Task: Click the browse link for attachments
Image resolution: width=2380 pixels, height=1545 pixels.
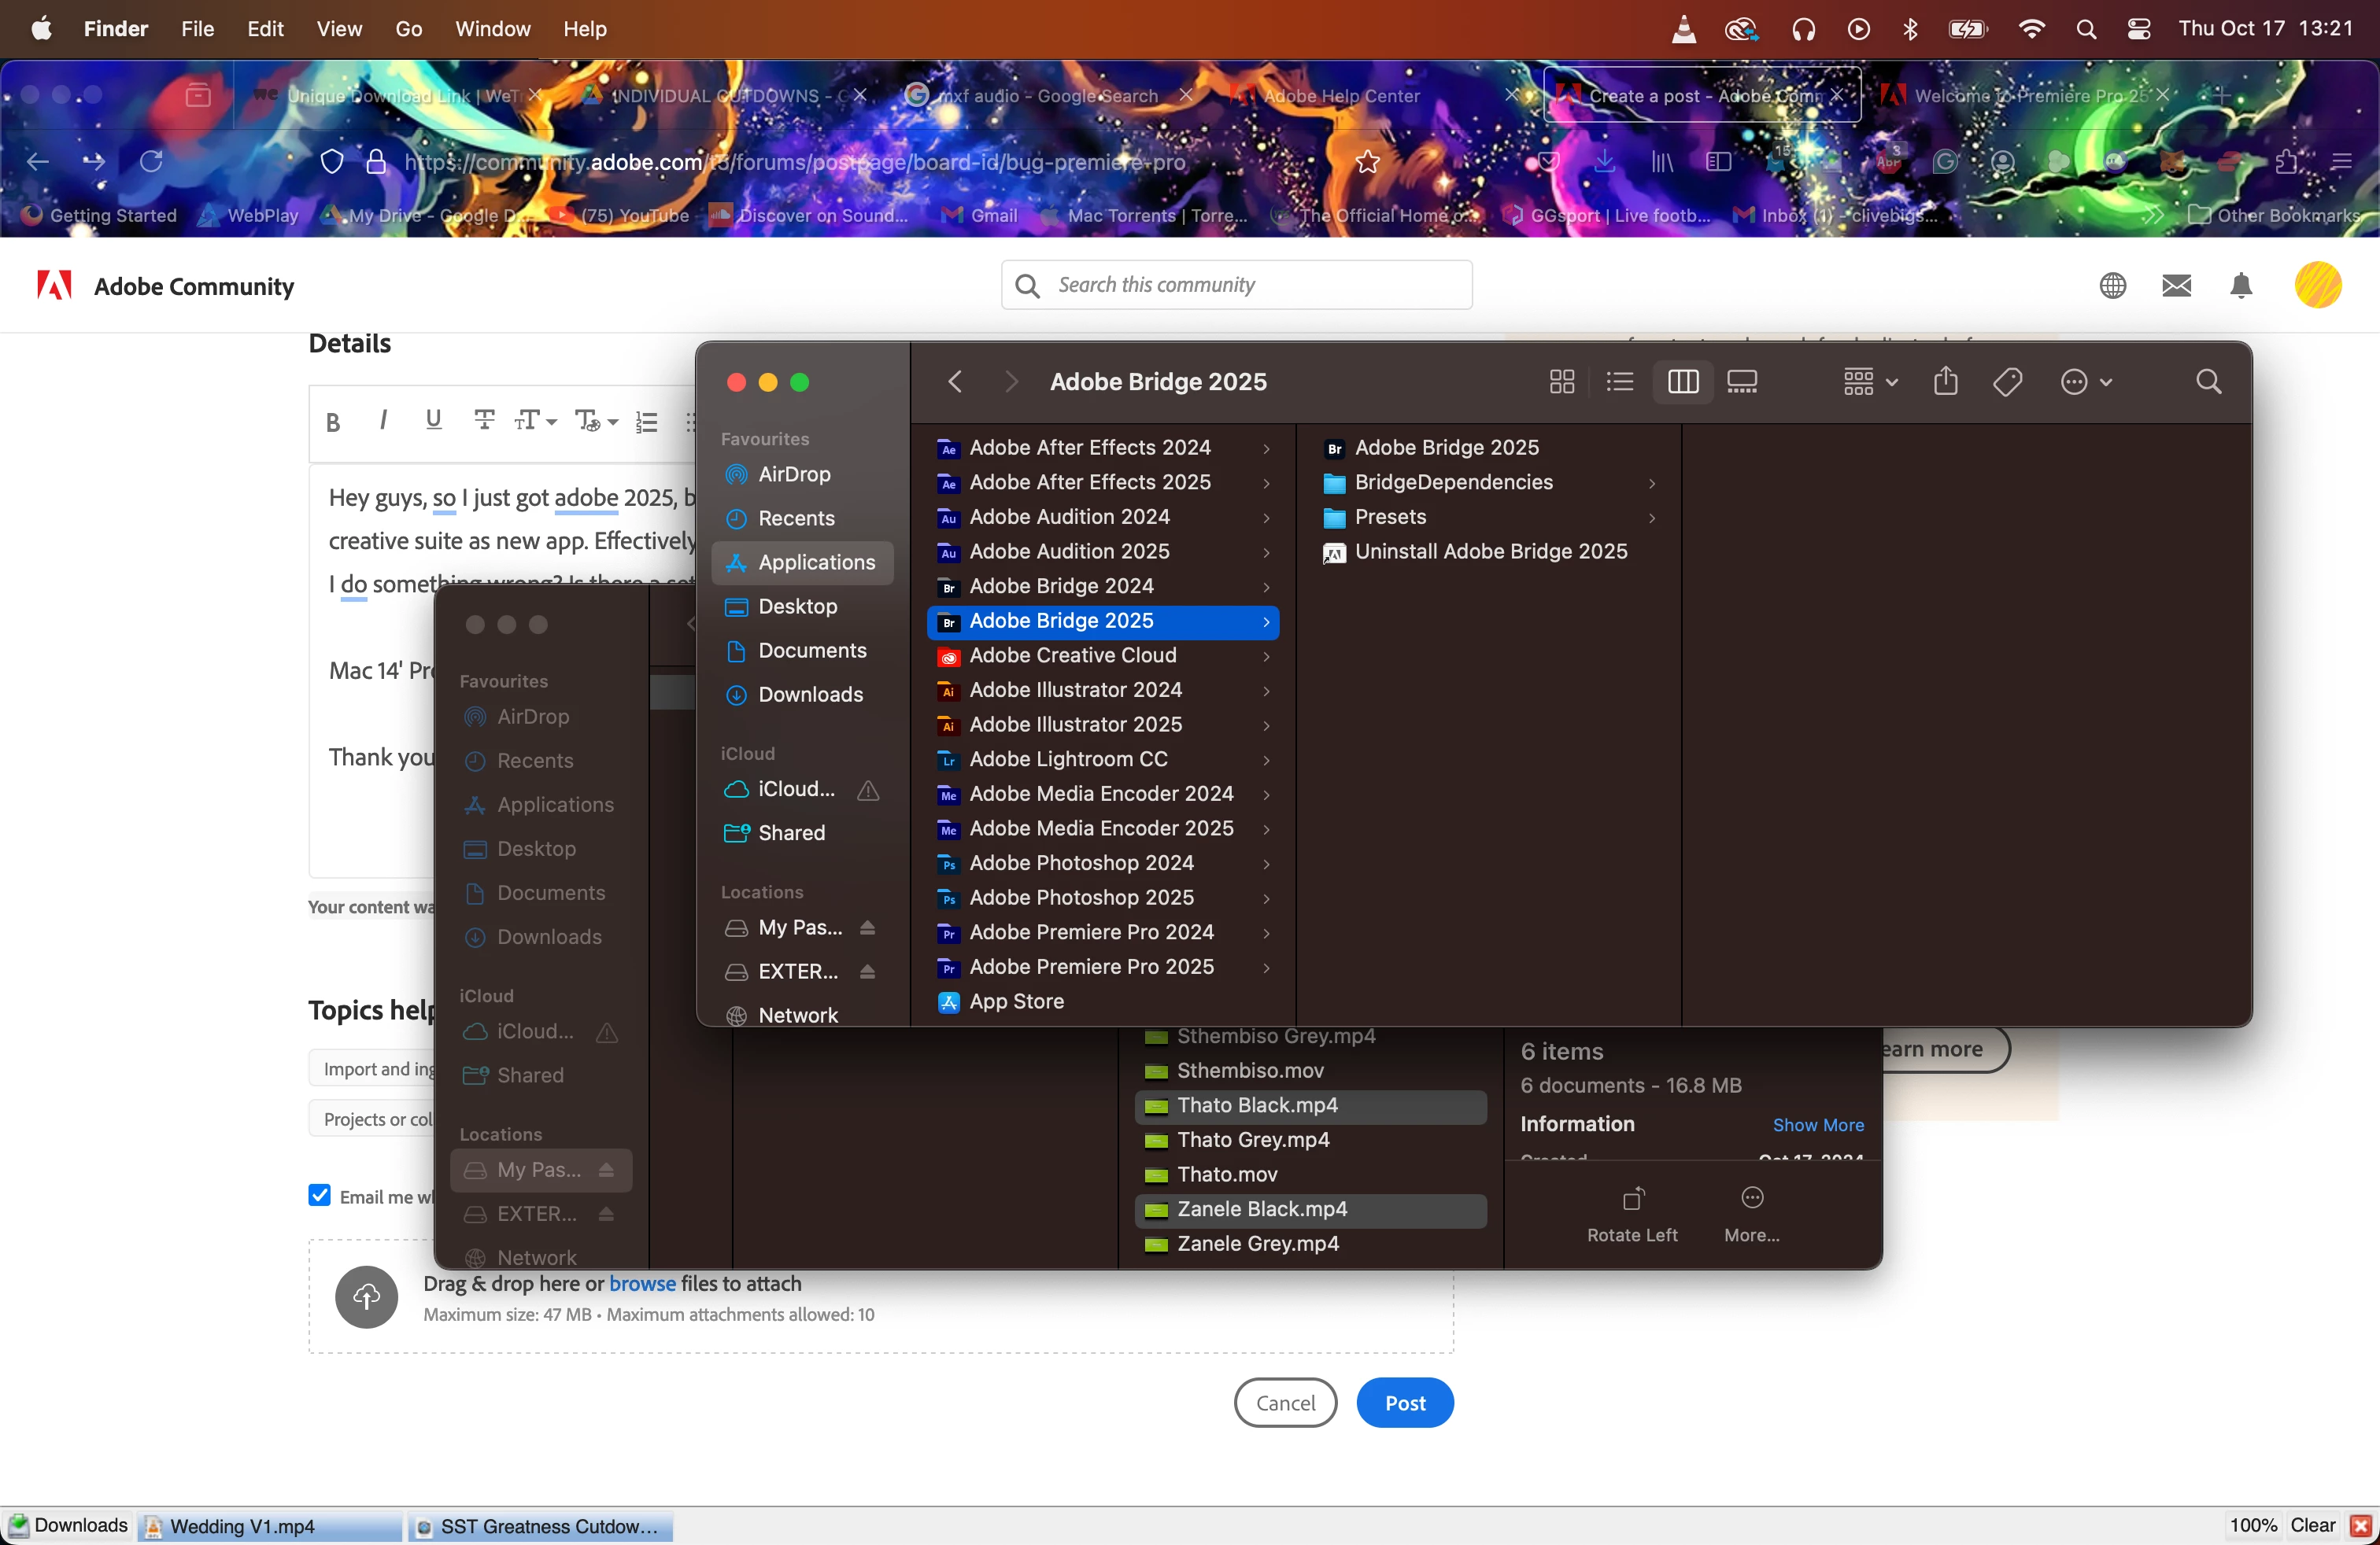Action: [x=642, y=1283]
